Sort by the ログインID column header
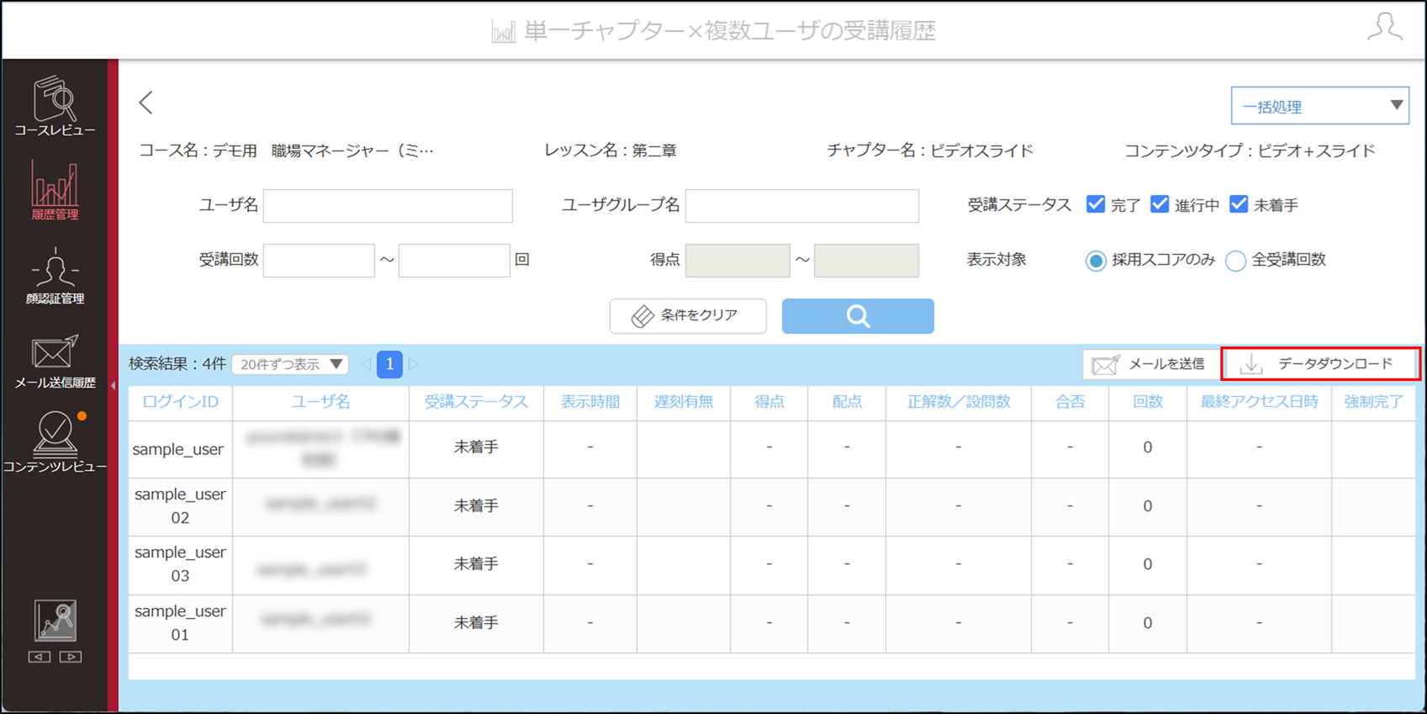The height and width of the screenshot is (714, 1427). (x=180, y=402)
